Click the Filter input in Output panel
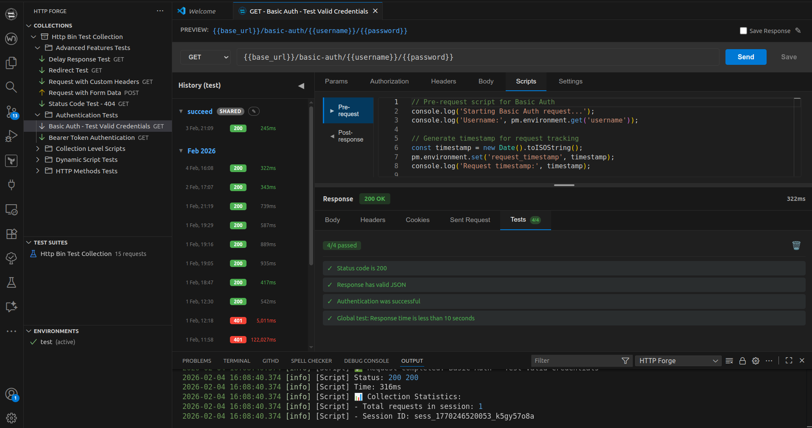The height and width of the screenshot is (428, 812). [576, 361]
